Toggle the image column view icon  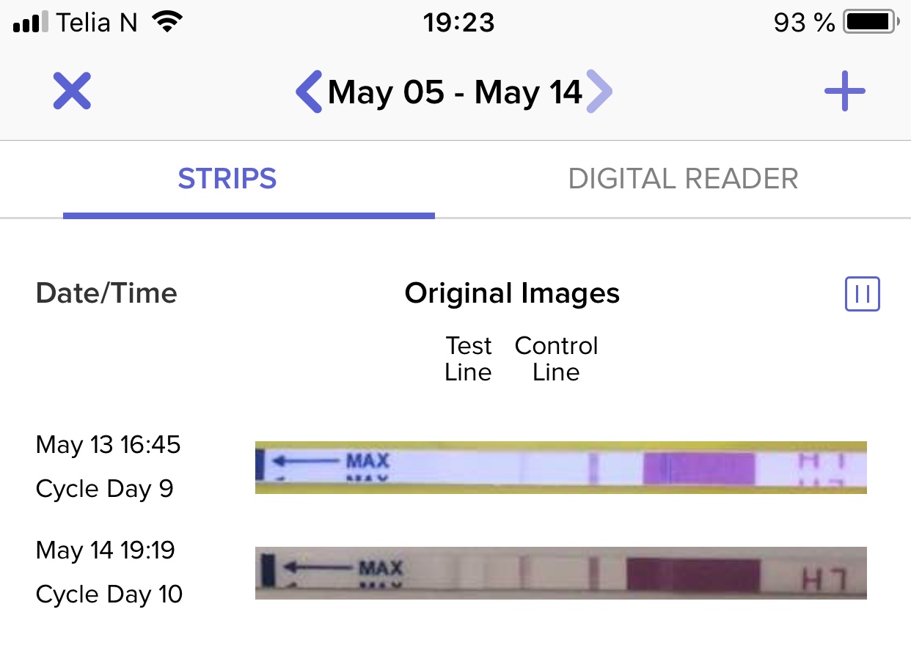click(x=862, y=294)
